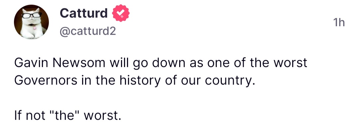Screen dimensions: 359x136
Task: Click the line ending "our country."
Action: [135, 81]
